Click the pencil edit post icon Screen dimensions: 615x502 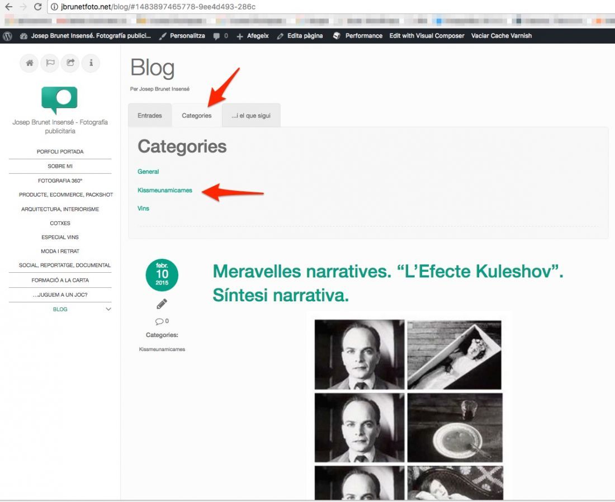click(162, 304)
